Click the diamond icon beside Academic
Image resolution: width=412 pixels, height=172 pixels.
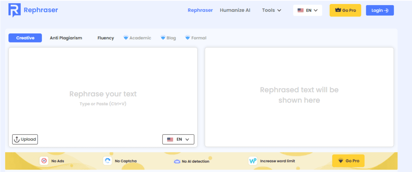126,38
